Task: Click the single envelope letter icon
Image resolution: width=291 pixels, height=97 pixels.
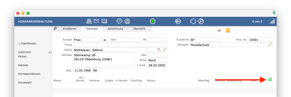Action: coord(96,21)
